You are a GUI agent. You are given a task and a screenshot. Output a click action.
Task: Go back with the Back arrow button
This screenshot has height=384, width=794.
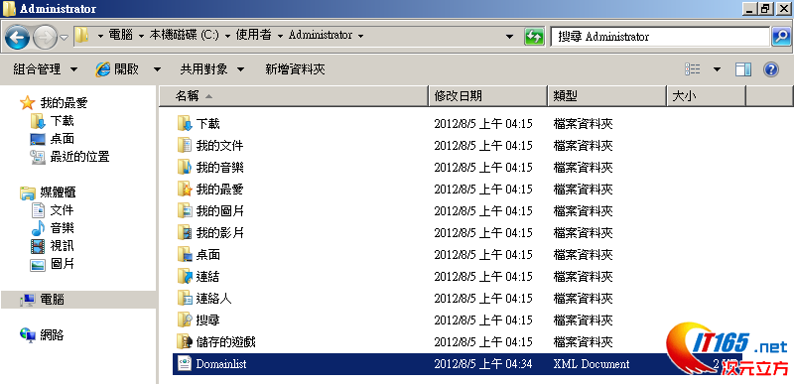(x=17, y=38)
